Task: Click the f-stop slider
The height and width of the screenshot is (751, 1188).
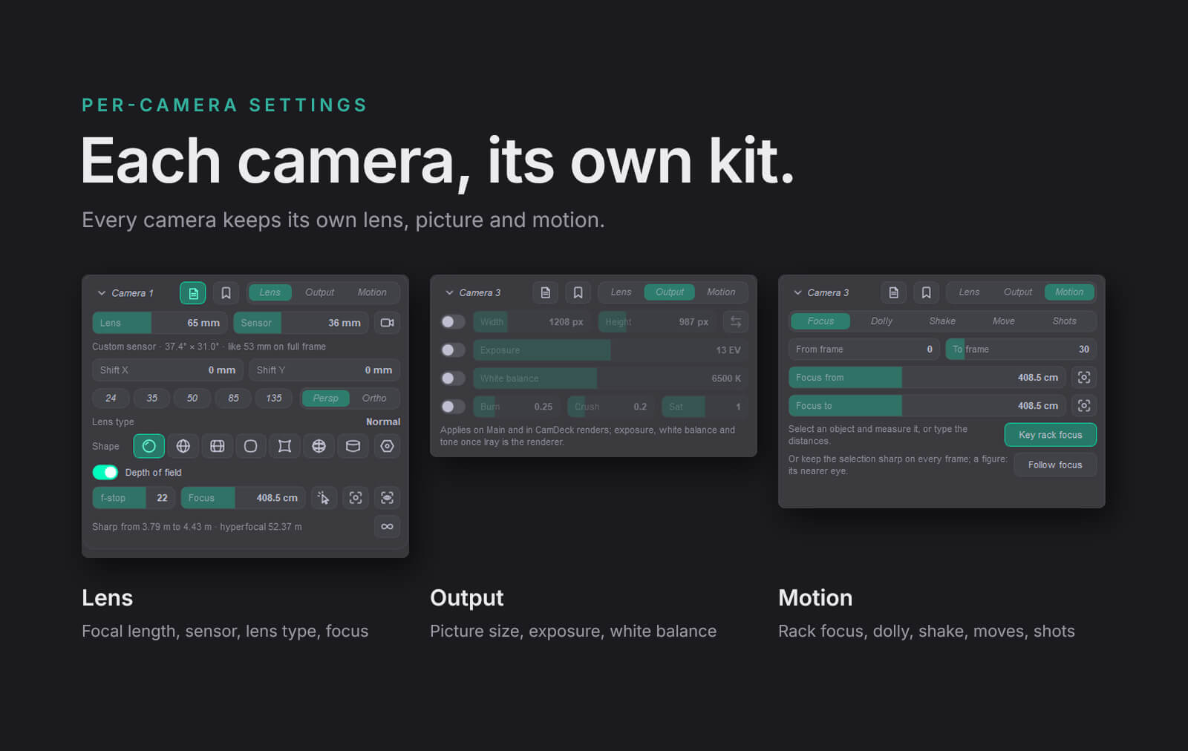Action: pyautogui.click(x=134, y=498)
